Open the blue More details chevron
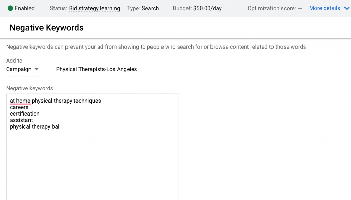The width and height of the screenshot is (351, 200). (x=346, y=8)
